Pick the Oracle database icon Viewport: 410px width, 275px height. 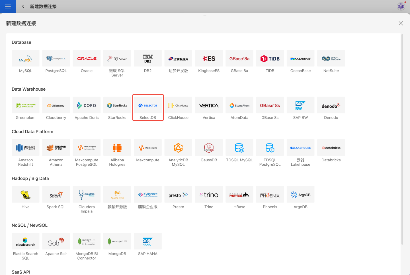[x=87, y=59]
